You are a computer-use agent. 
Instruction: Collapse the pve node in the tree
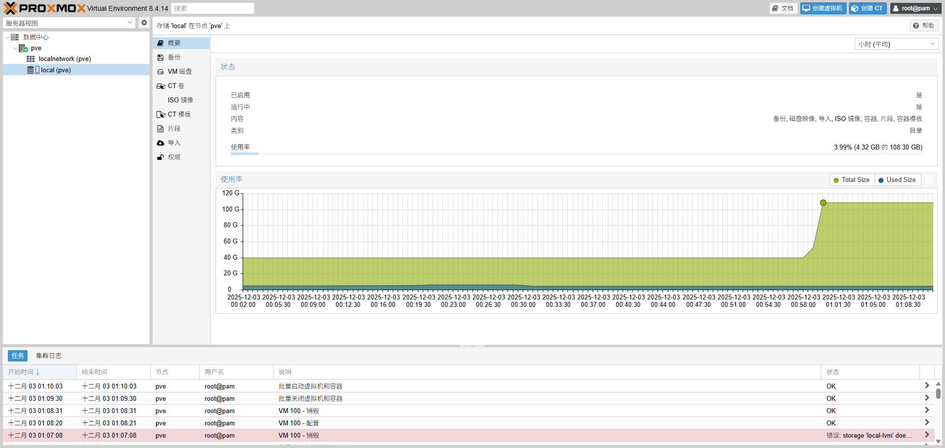(15, 48)
